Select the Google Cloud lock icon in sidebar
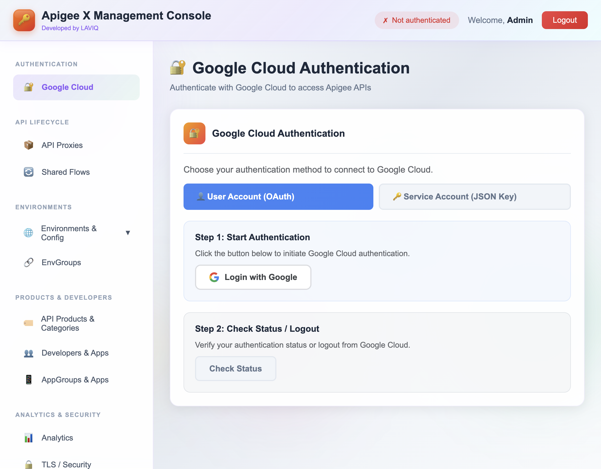This screenshot has height=469, width=601. click(28, 87)
